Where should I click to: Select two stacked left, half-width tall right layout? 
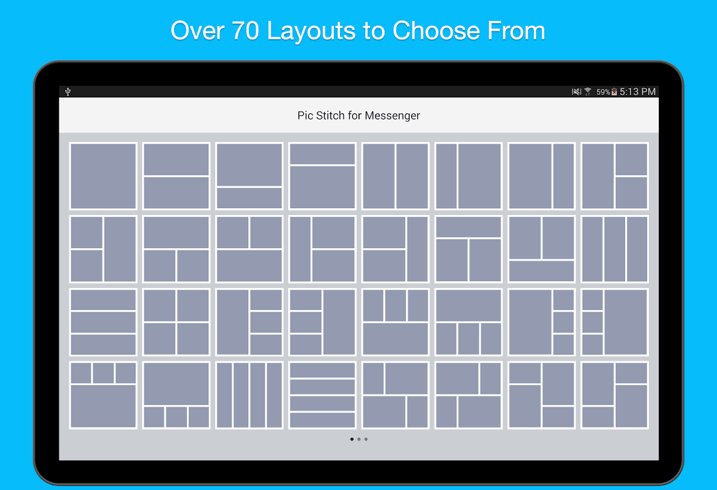click(103, 249)
